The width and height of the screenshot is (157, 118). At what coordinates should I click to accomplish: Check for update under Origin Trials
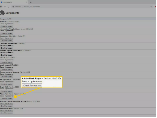7,91
